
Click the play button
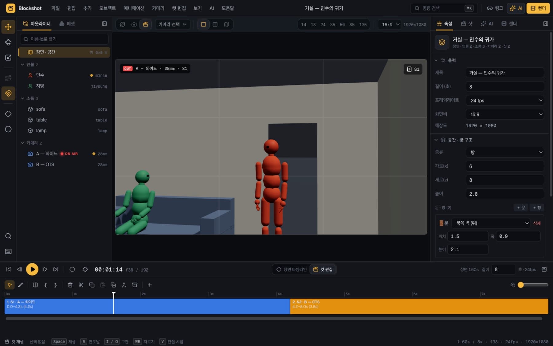point(32,269)
